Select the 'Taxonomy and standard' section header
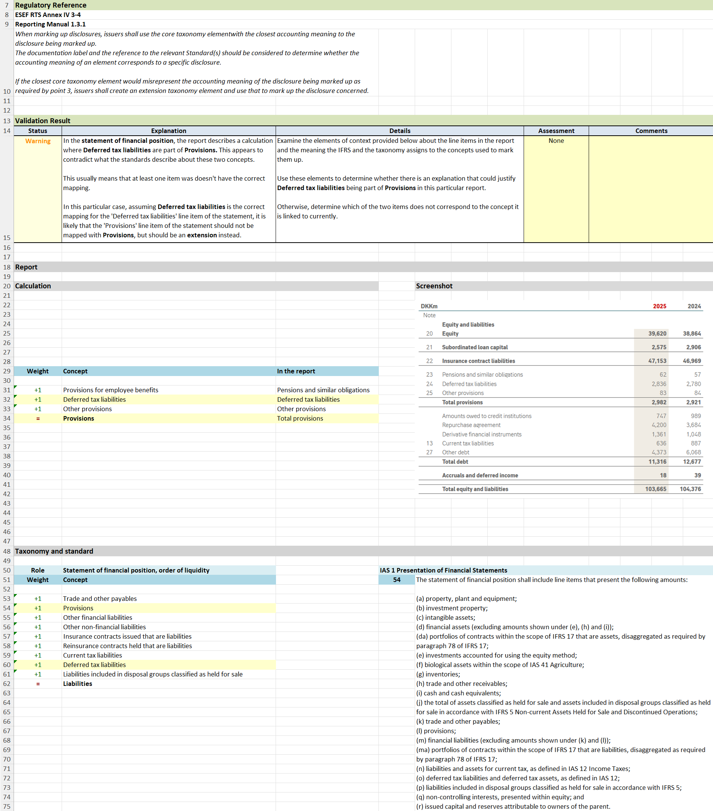This screenshot has height=811, width=713. pyautogui.click(x=363, y=551)
